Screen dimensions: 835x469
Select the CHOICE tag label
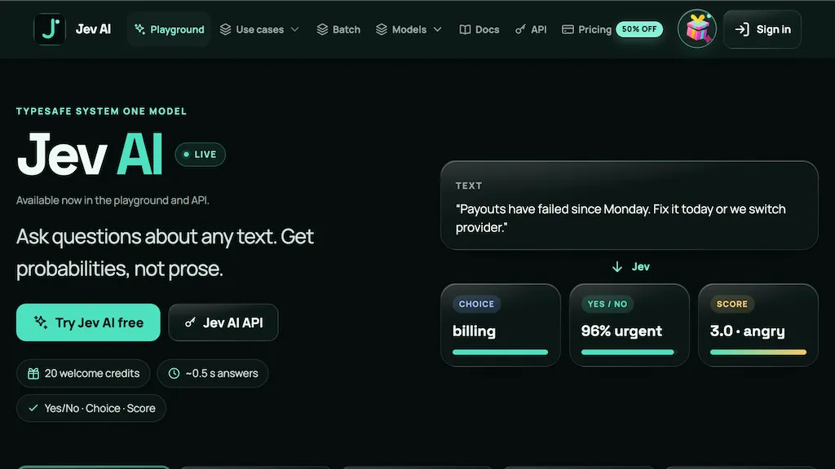click(476, 305)
